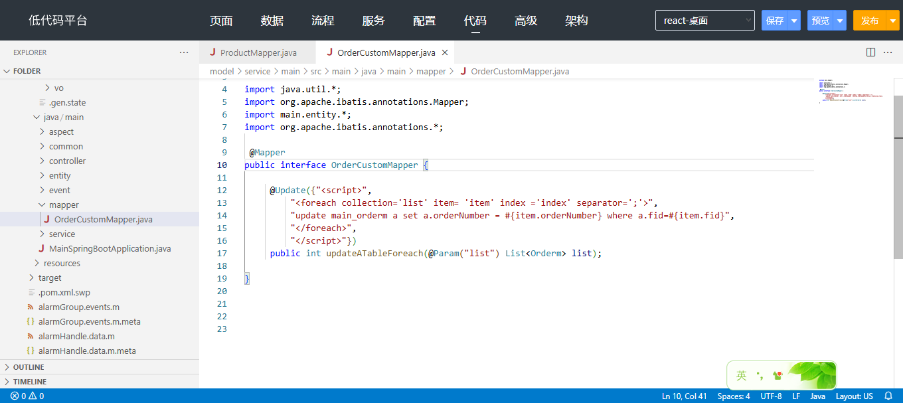Expand the resources folder
Image resolution: width=903 pixels, height=403 pixels.
pos(37,264)
